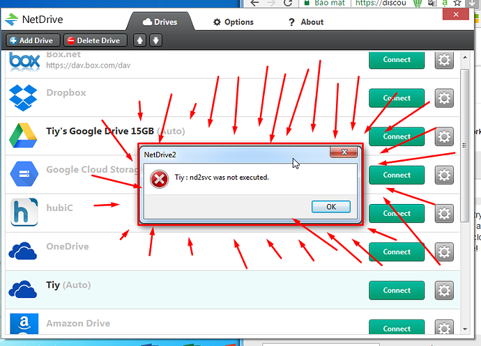
Task: Select 'Tiy's Google Drive 15GB' entry name
Action: pyautogui.click(x=100, y=131)
